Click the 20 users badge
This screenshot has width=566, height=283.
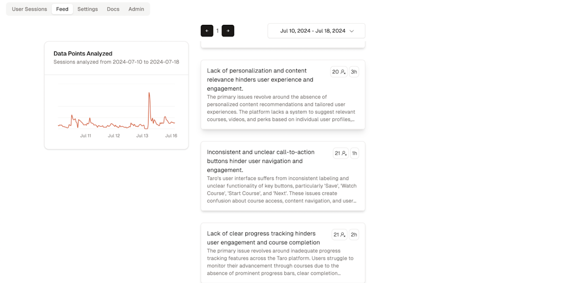tap(339, 72)
